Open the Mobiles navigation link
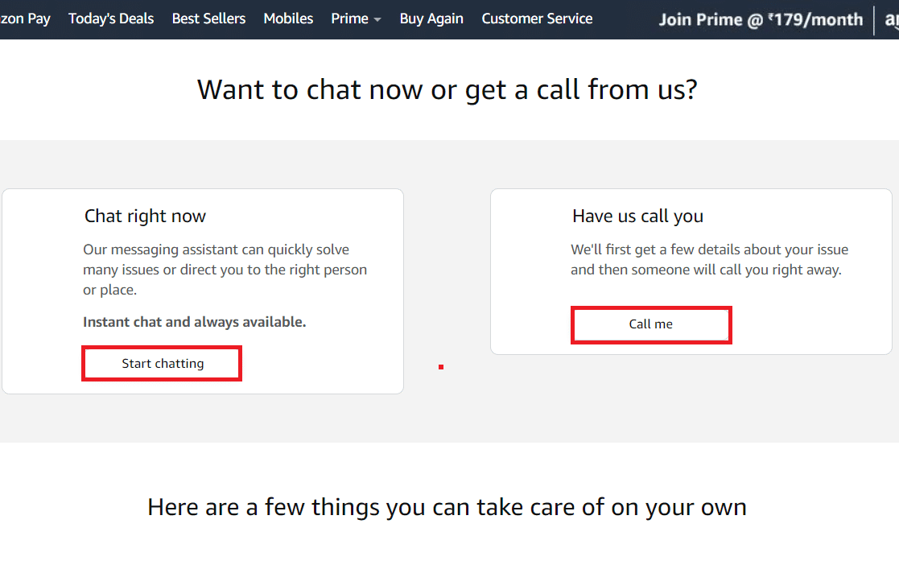The image size is (899, 565). click(288, 19)
